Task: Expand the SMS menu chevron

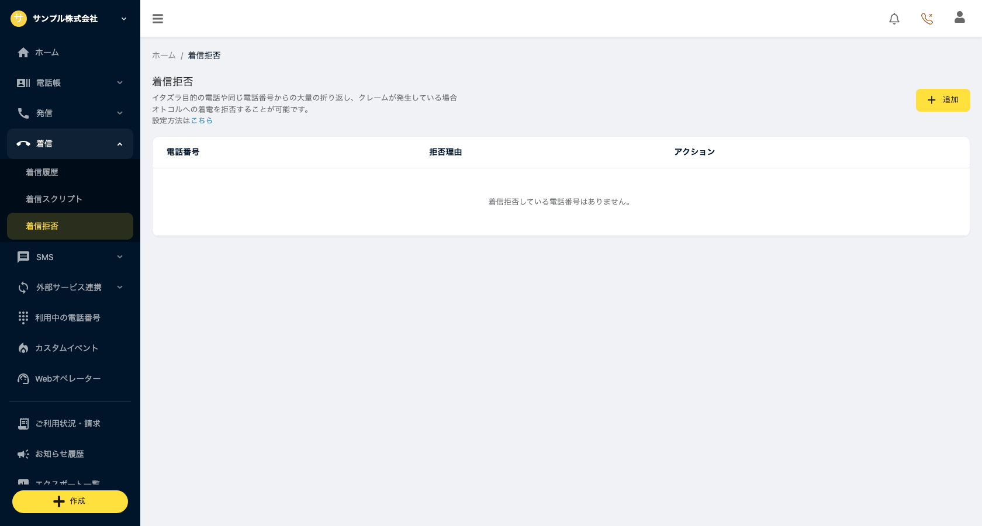Action: (x=120, y=257)
